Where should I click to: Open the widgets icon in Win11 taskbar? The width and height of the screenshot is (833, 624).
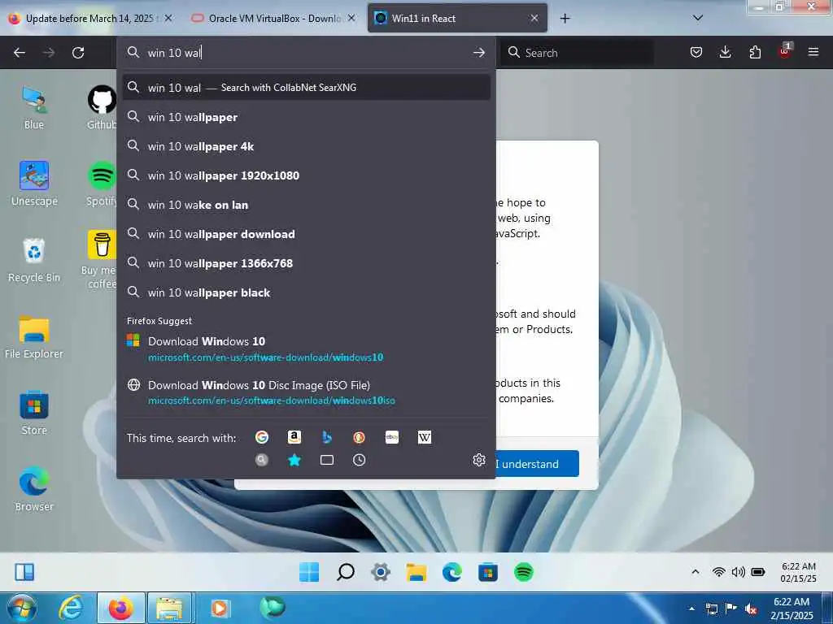(24, 572)
